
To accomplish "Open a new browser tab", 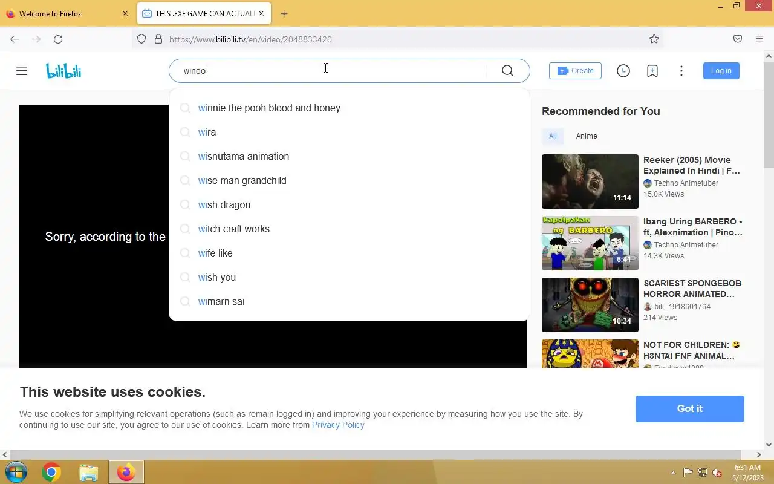I will pyautogui.click(x=284, y=13).
